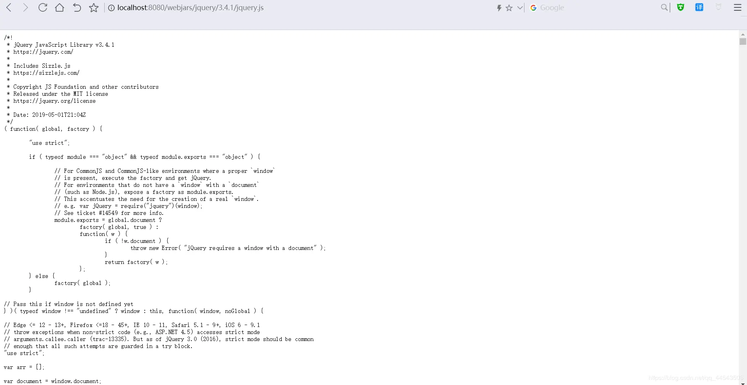Click the text "jQuery JavaScript Library v3.4.1"
The height and width of the screenshot is (385, 747).
click(x=64, y=45)
